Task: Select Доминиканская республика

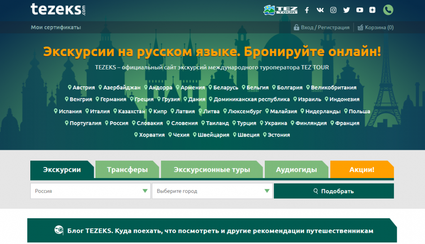Action: [252, 99]
